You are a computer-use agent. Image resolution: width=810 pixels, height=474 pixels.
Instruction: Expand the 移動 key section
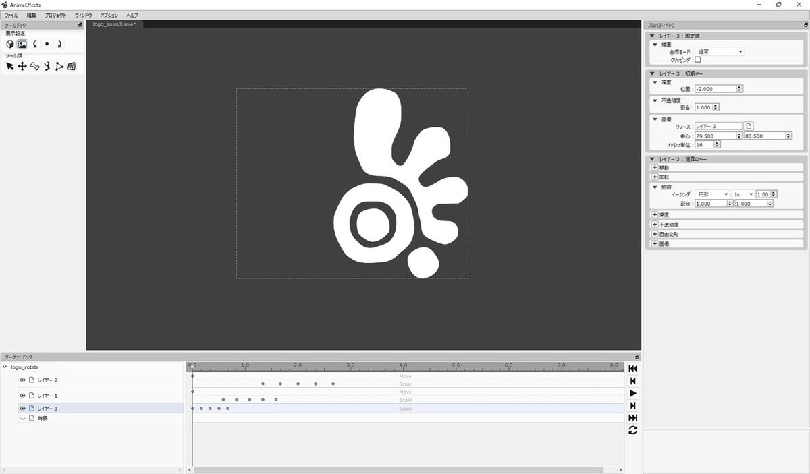tap(654, 167)
